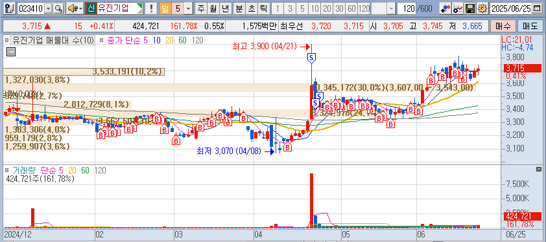Screen dimensions: 546x242
Task: Toggle the 거래량 indicator square
Action: (7, 170)
